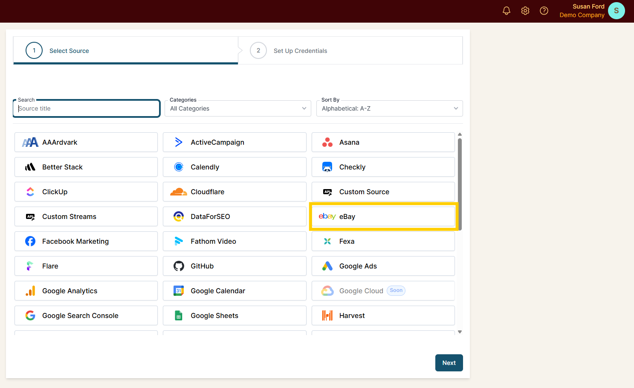The height and width of the screenshot is (388, 634).
Task: Click the Google Ads logo icon
Action: click(x=327, y=266)
